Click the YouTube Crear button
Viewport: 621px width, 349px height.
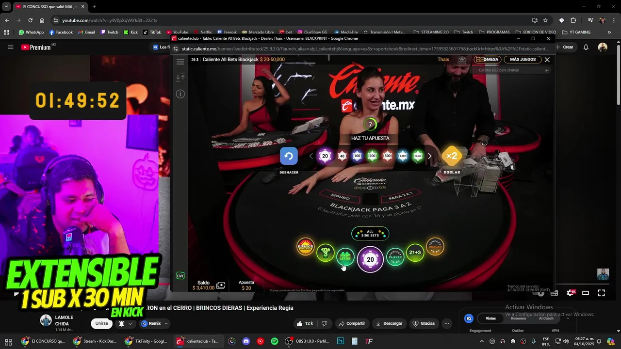click(x=565, y=47)
